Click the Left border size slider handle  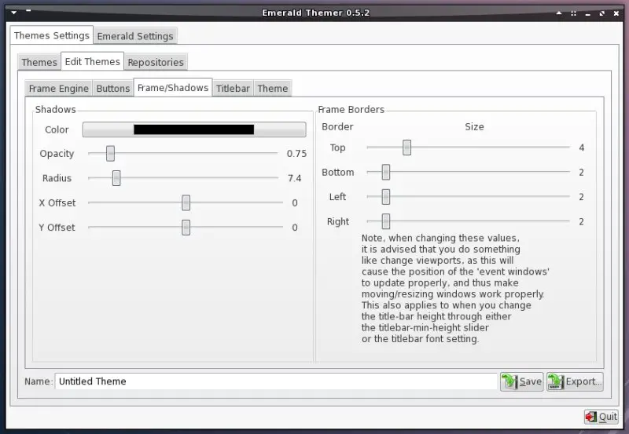click(386, 196)
